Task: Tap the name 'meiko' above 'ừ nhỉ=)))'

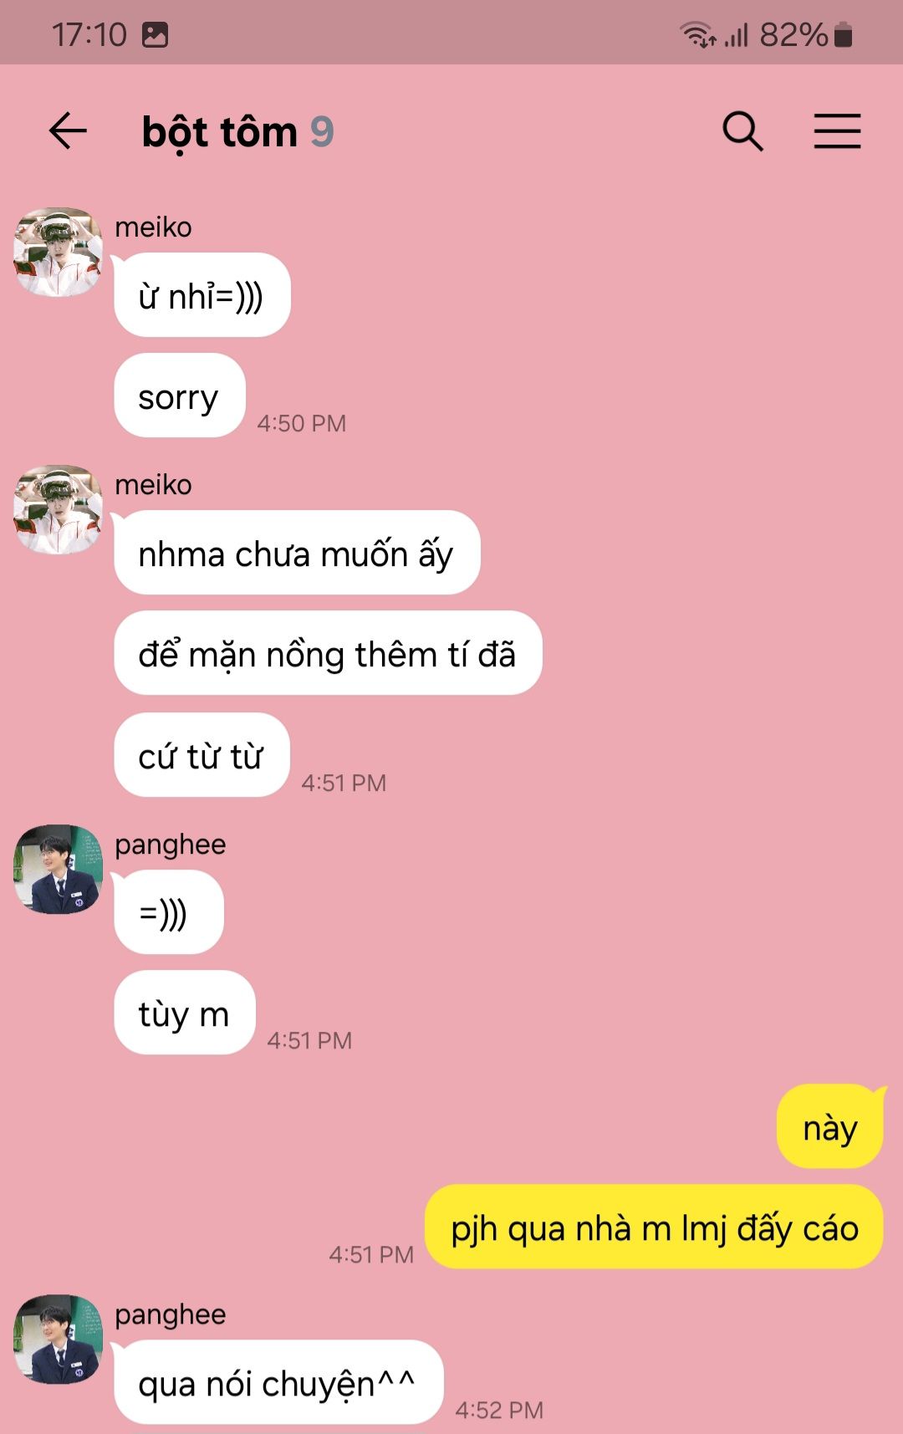Action: pyautogui.click(x=154, y=227)
